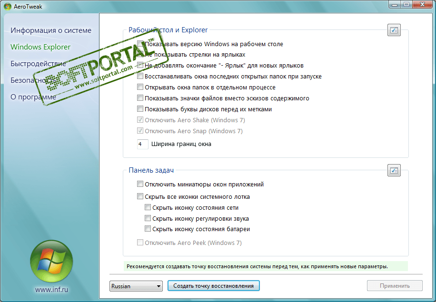The image size is (436, 302).
Task: Check Отключить миниатюры окон приложений
Action: (x=140, y=184)
